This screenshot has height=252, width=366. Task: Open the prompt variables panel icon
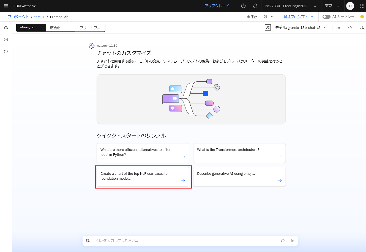6,39
